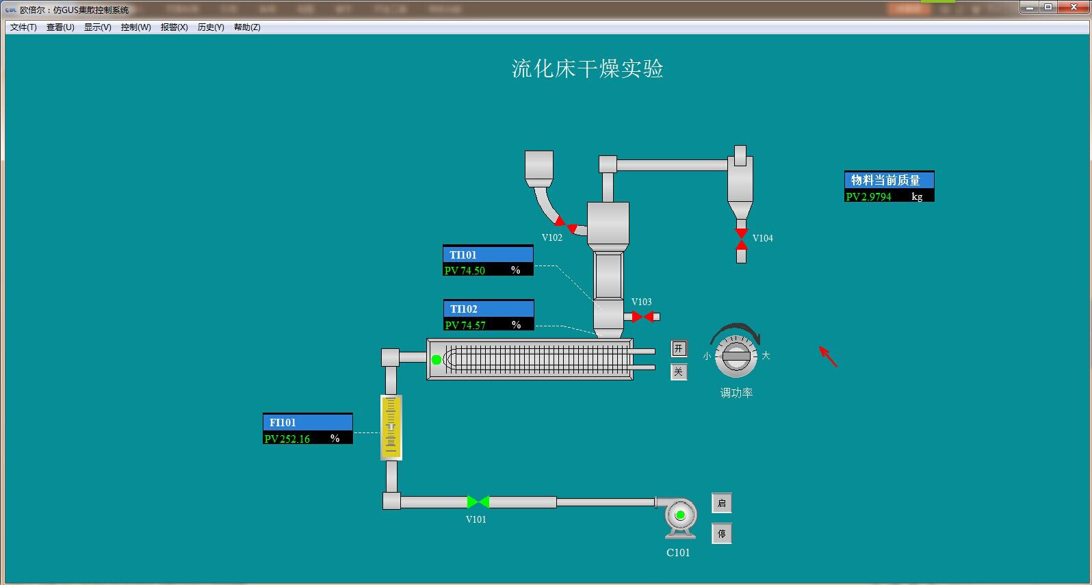Select the C101 blower fan icon

[680, 517]
